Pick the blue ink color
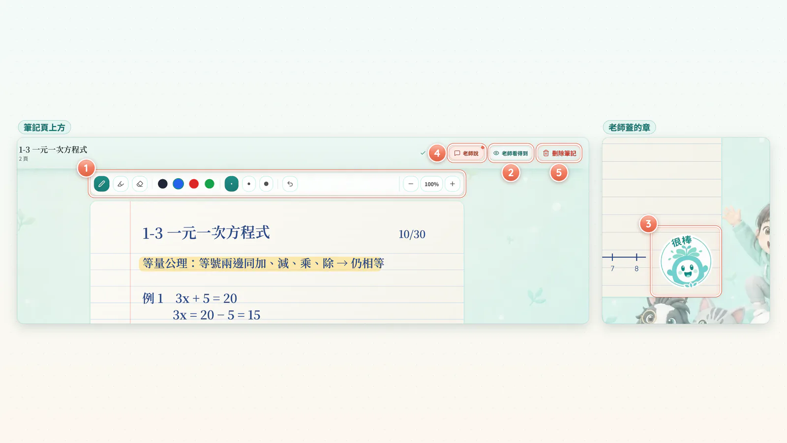787x443 pixels. (179, 184)
